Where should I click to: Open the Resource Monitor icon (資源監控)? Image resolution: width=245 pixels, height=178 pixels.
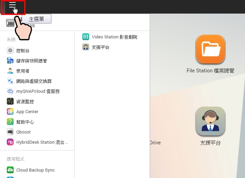(x=10, y=101)
